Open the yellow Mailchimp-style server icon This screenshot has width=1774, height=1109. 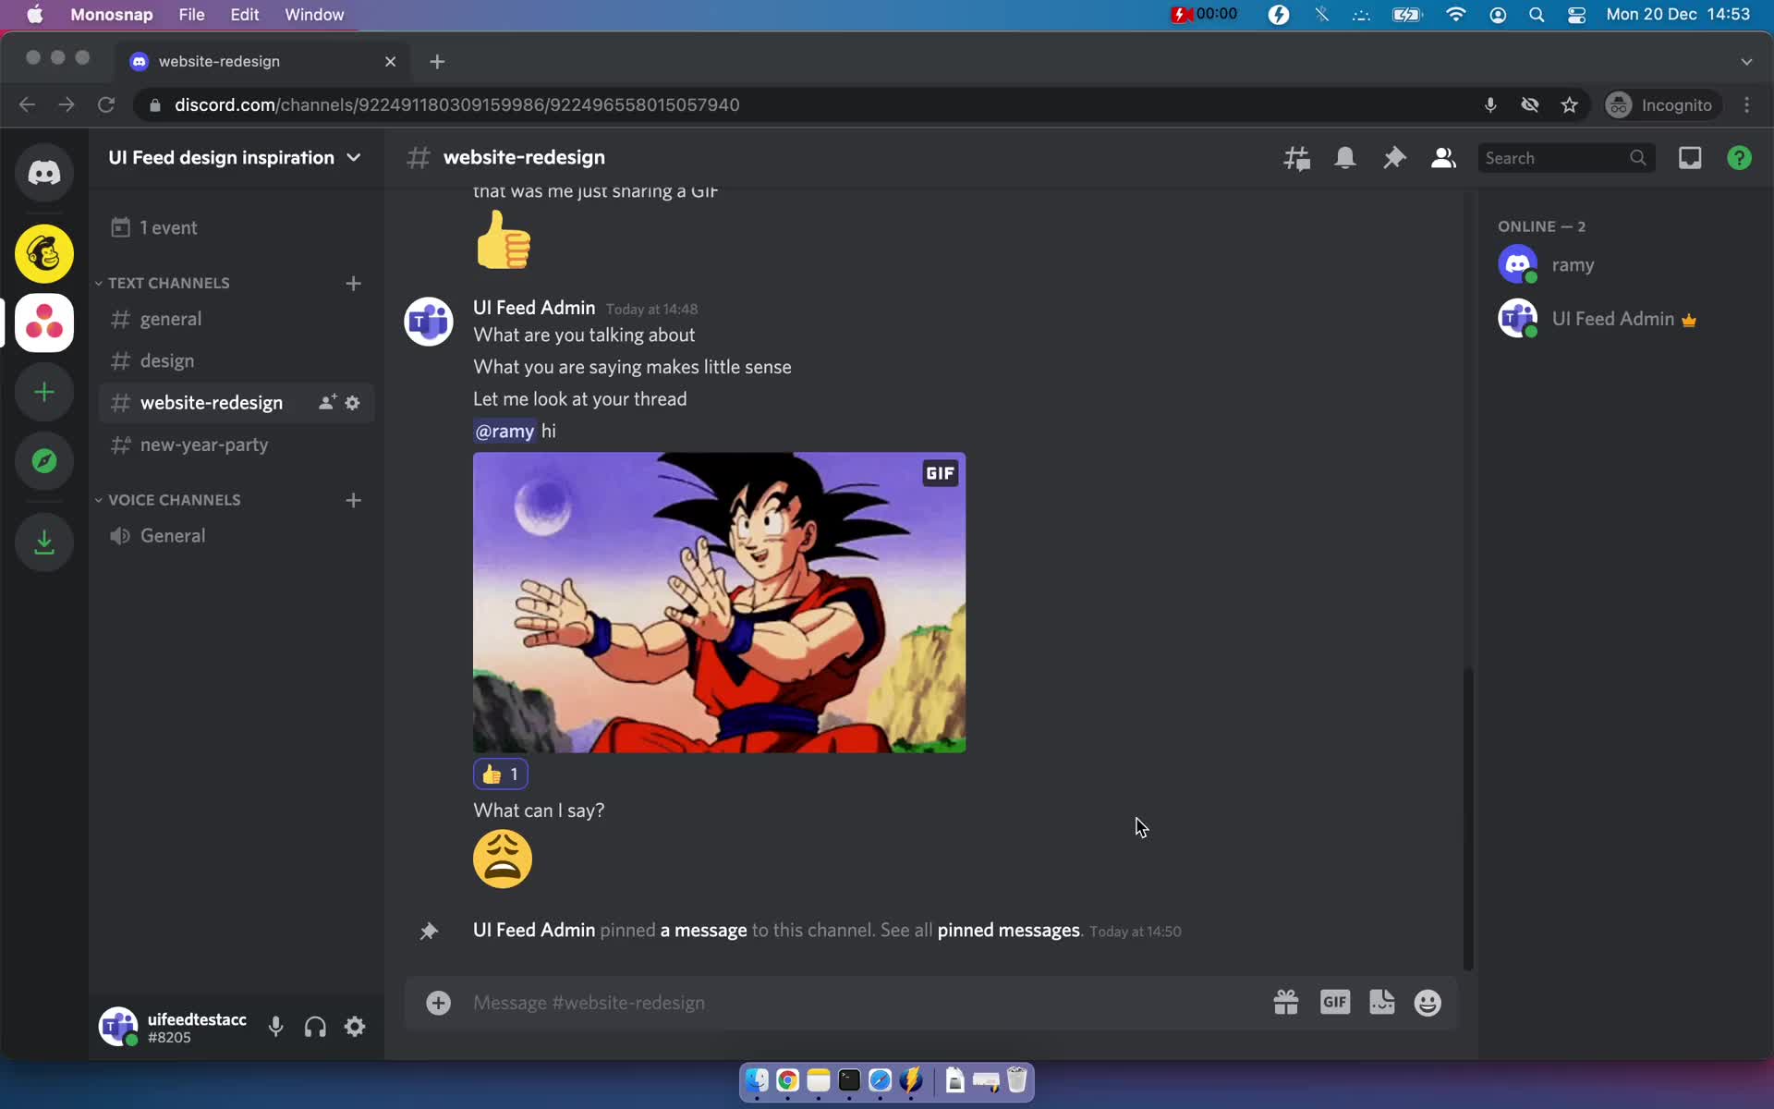tap(43, 253)
